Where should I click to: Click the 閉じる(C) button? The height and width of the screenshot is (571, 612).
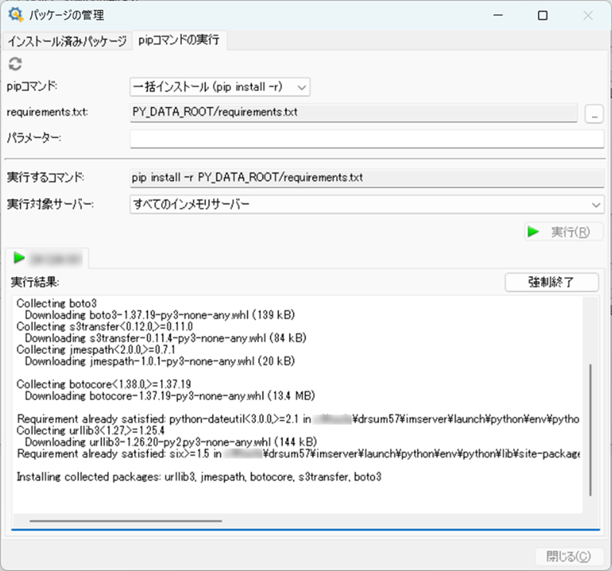tap(569, 556)
